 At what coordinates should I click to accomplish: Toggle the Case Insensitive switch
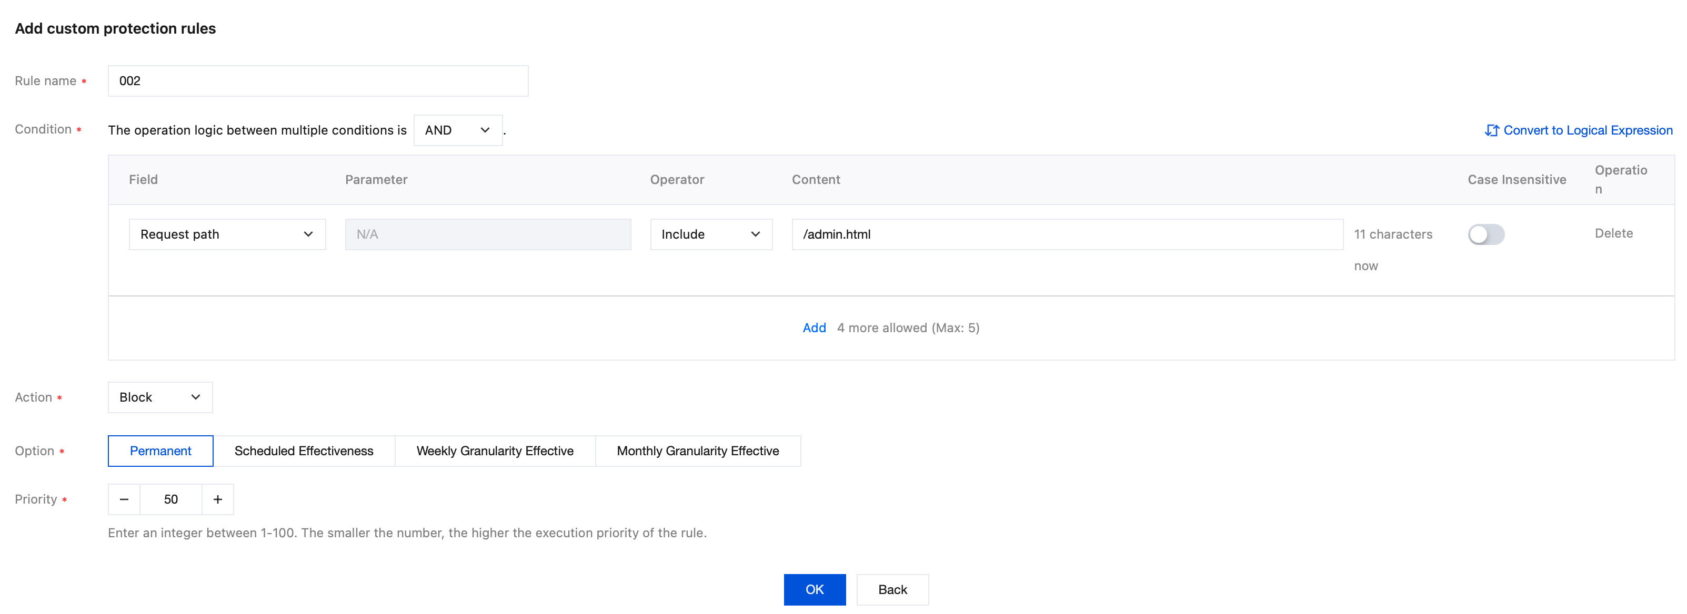click(1485, 234)
